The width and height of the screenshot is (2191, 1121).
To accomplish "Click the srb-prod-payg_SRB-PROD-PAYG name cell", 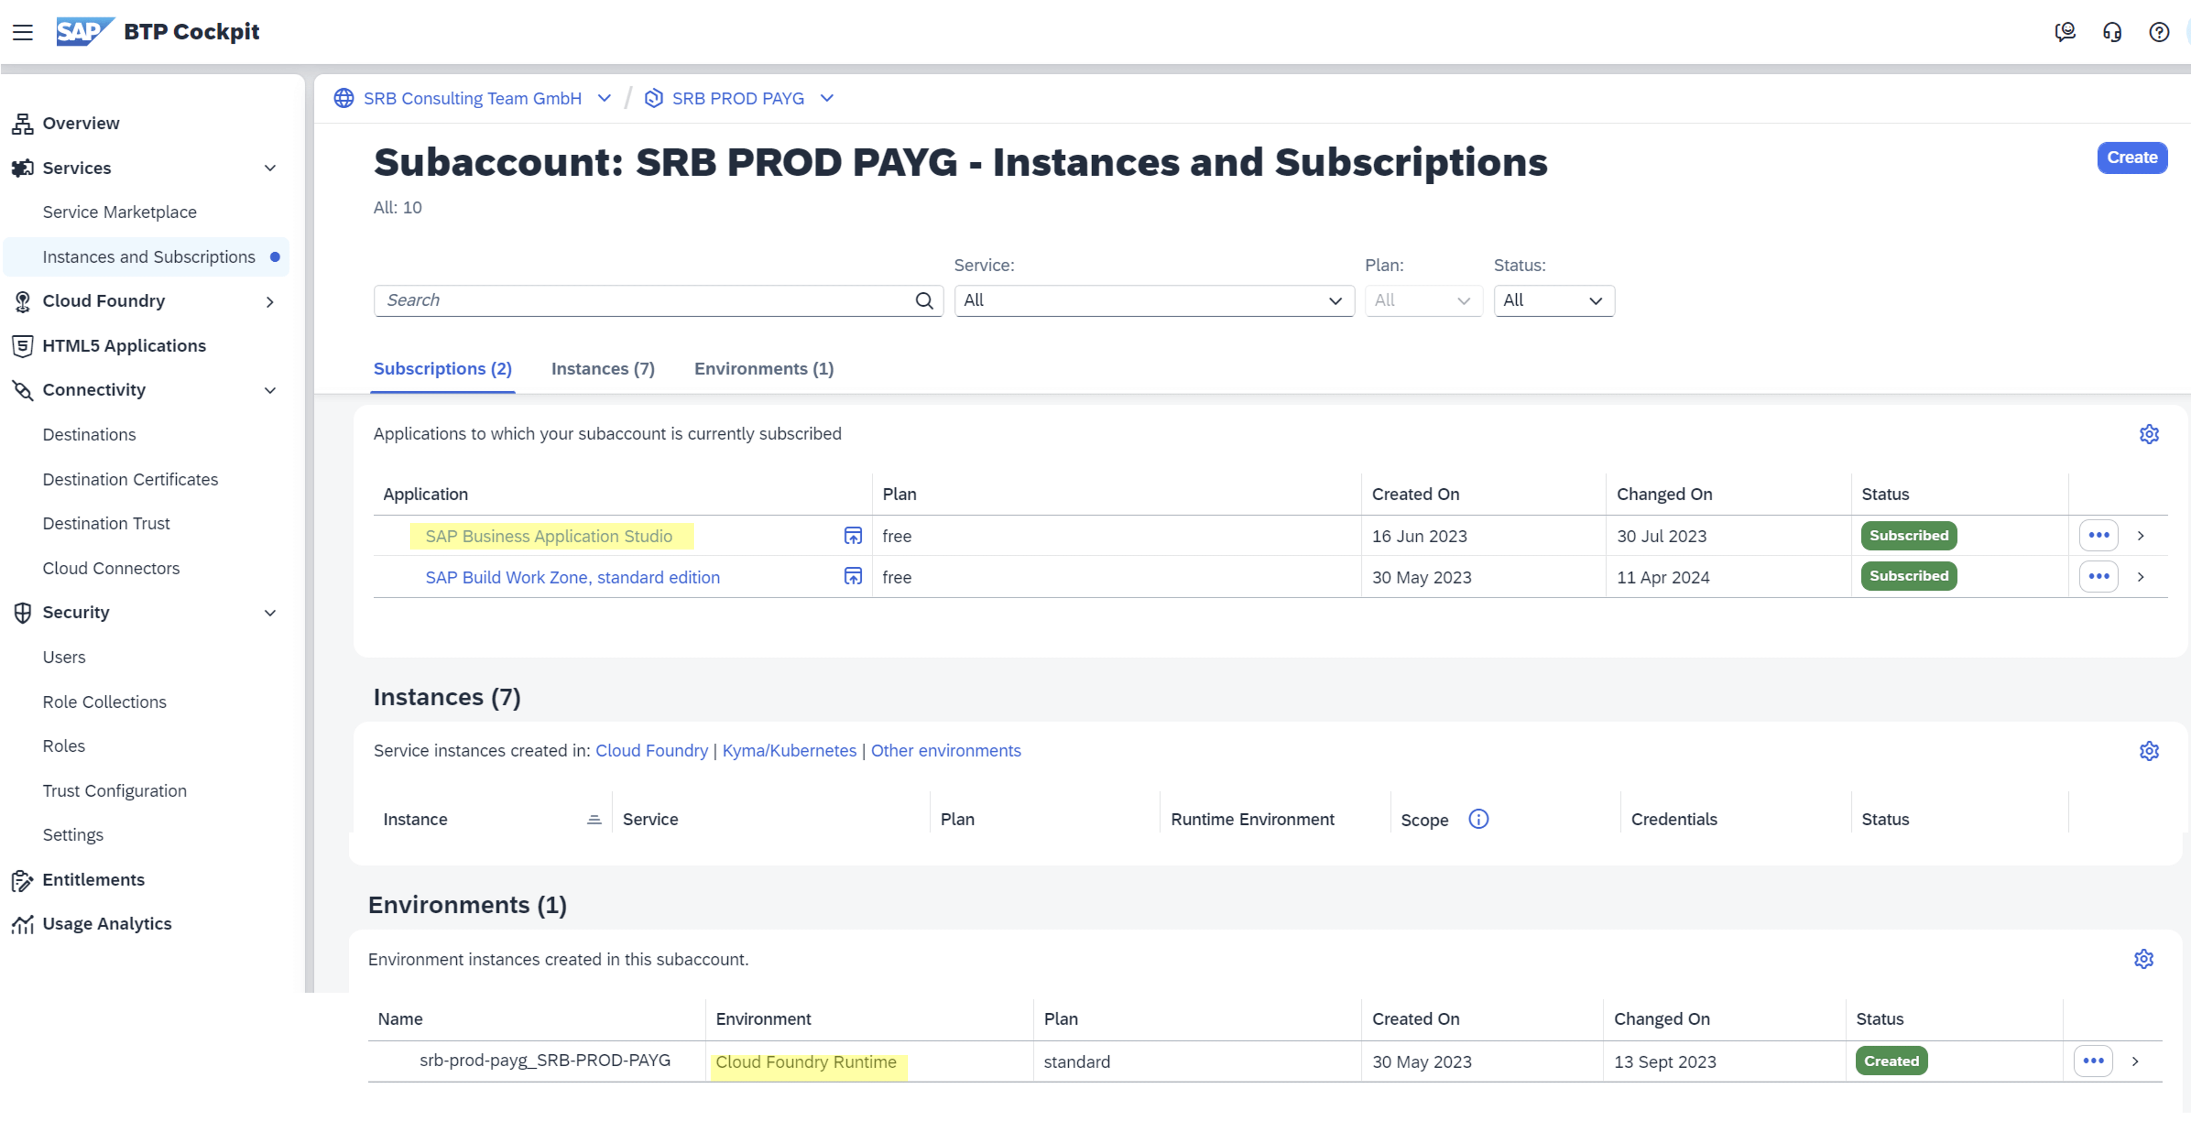I will 545,1061.
